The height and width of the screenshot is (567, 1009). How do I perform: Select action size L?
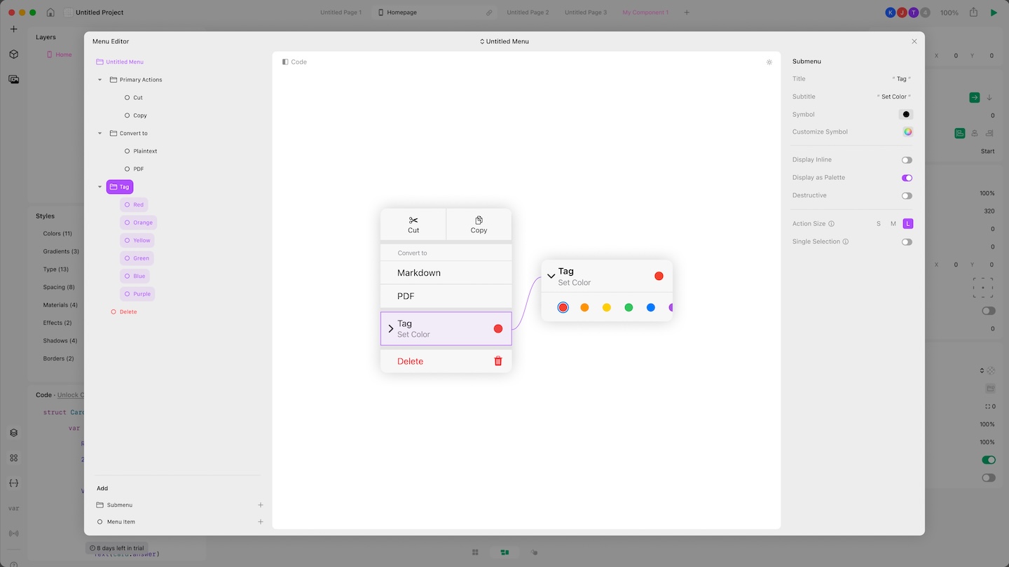pyautogui.click(x=908, y=224)
